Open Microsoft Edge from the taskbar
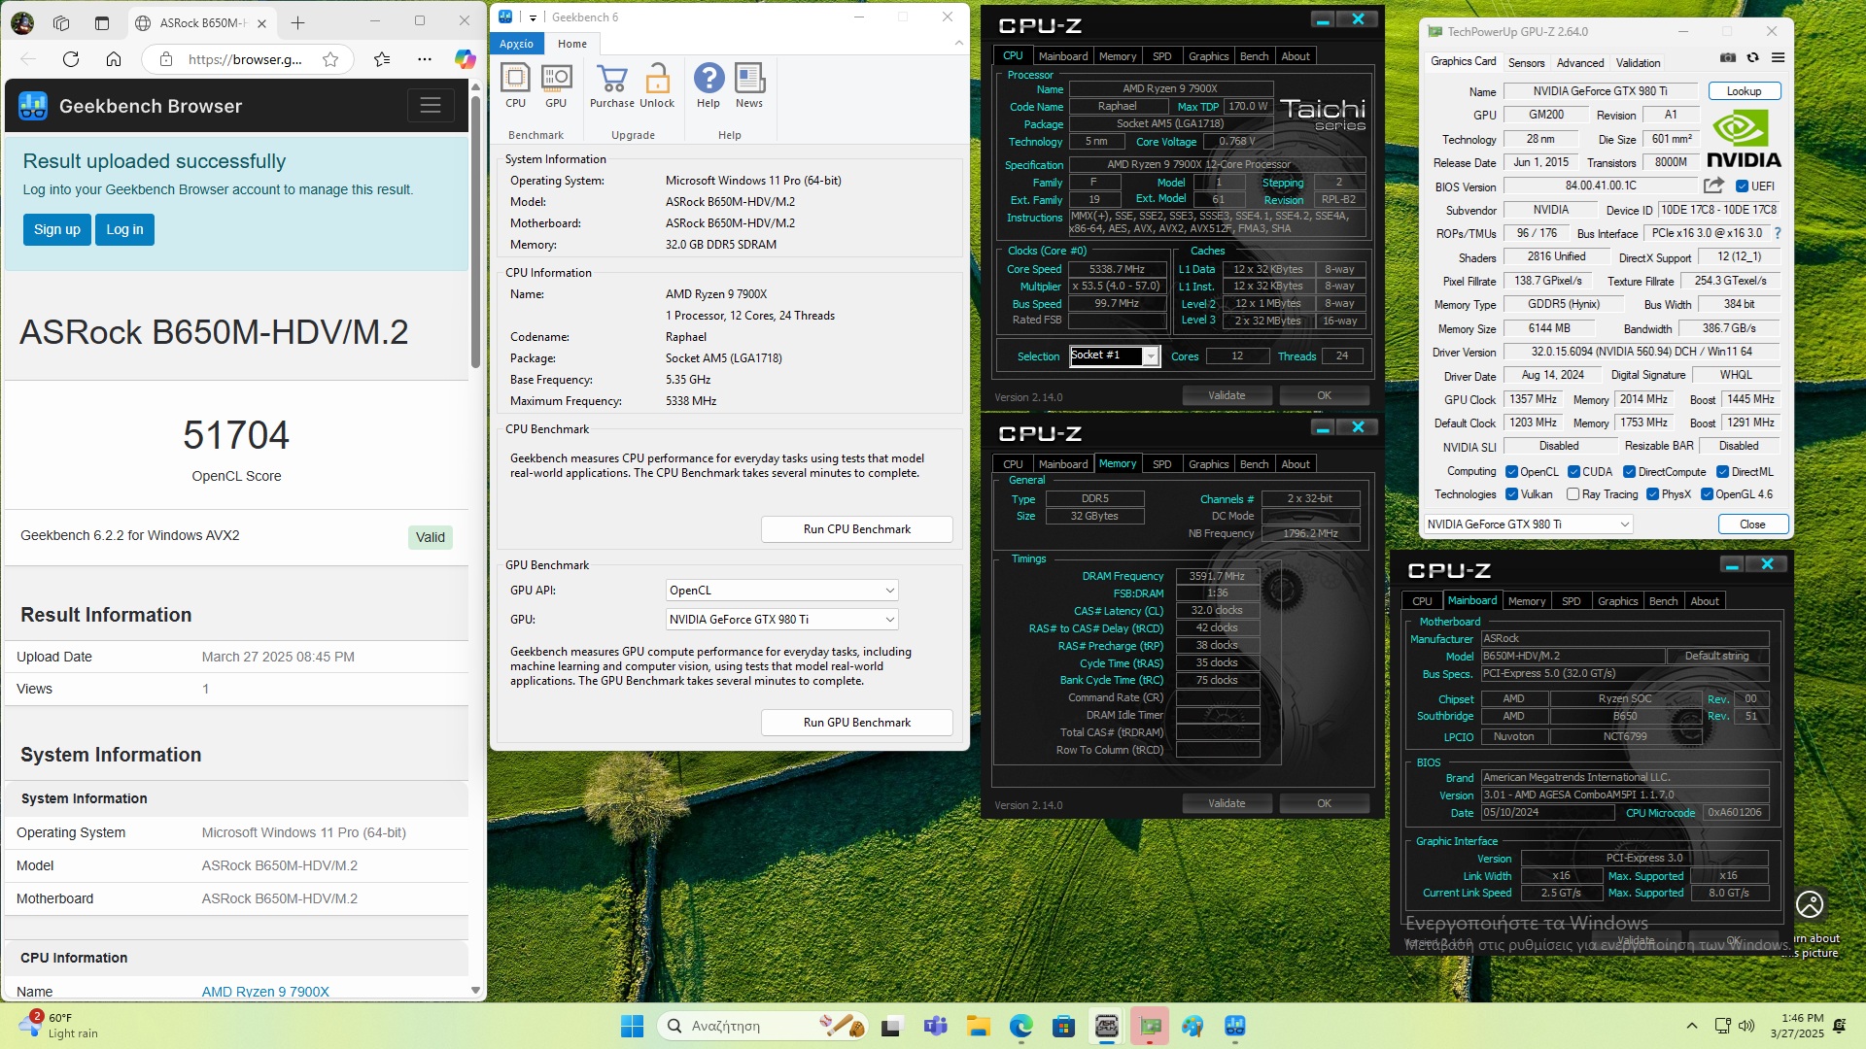This screenshot has width=1866, height=1049. 1020,1026
